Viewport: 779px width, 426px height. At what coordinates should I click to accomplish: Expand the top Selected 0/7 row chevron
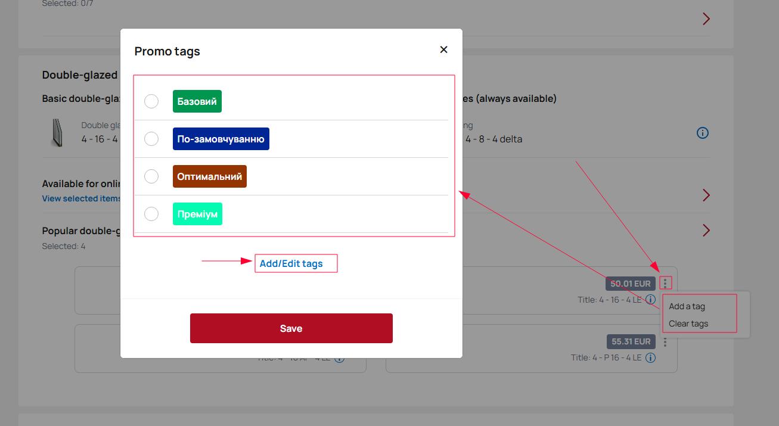(x=706, y=19)
